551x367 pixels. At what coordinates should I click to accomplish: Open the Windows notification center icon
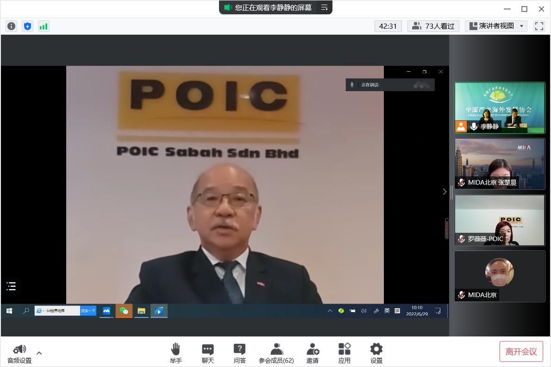pos(438,311)
